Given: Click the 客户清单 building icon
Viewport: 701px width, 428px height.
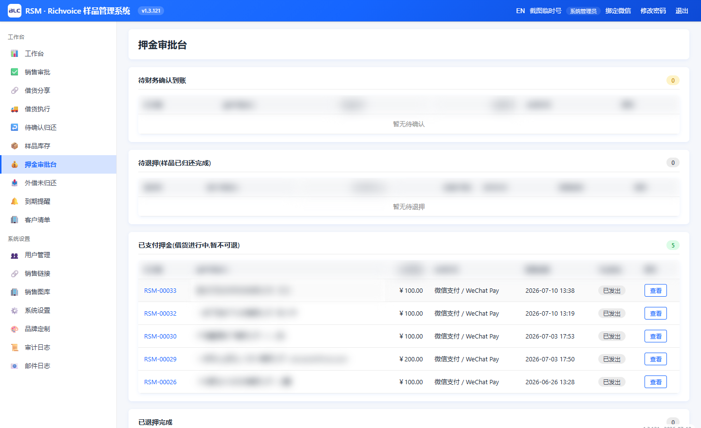Looking at the screenshot, I should [15, 220].
